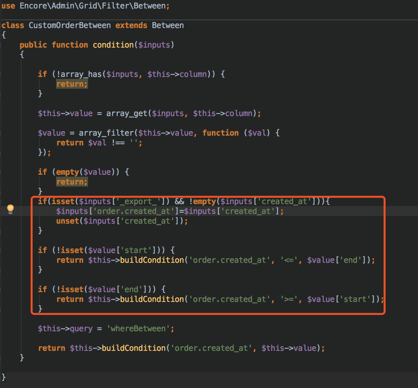This screenshot has height=388, width=418.
Task: Click the yellow lightbulb intention icon
Action: (x=11, y=209)
